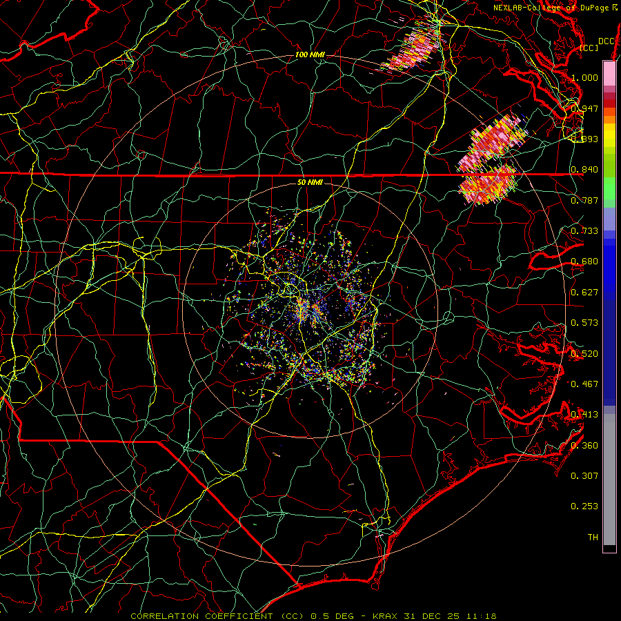
Task: Click the 0.733 legend value
Action: [x=584, y=231]
